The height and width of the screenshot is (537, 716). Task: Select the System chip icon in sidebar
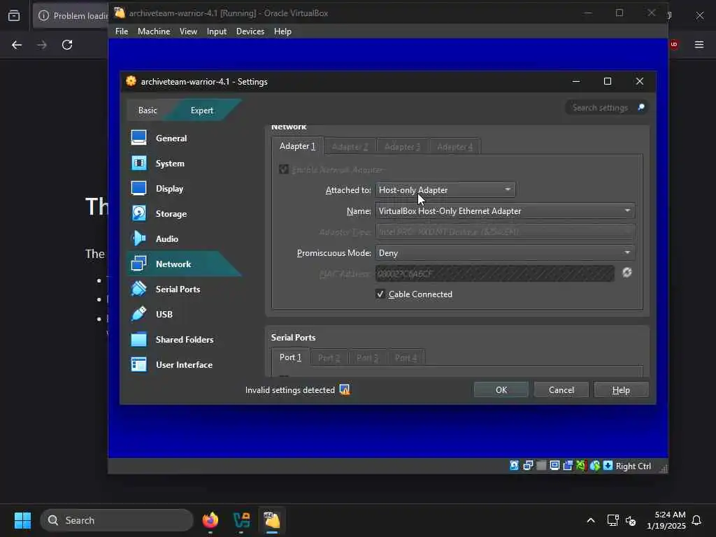[x=139, y=163]
